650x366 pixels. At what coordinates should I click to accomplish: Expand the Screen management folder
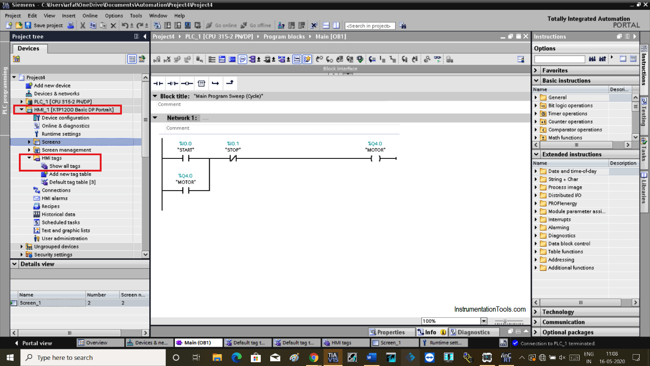click(x=29, y=150)
